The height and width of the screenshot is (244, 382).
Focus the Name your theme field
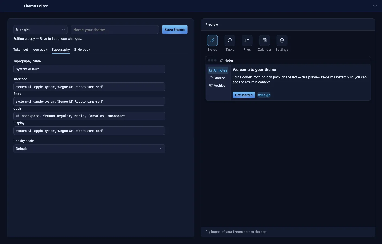pyautogui.click(x=115, y=30)
